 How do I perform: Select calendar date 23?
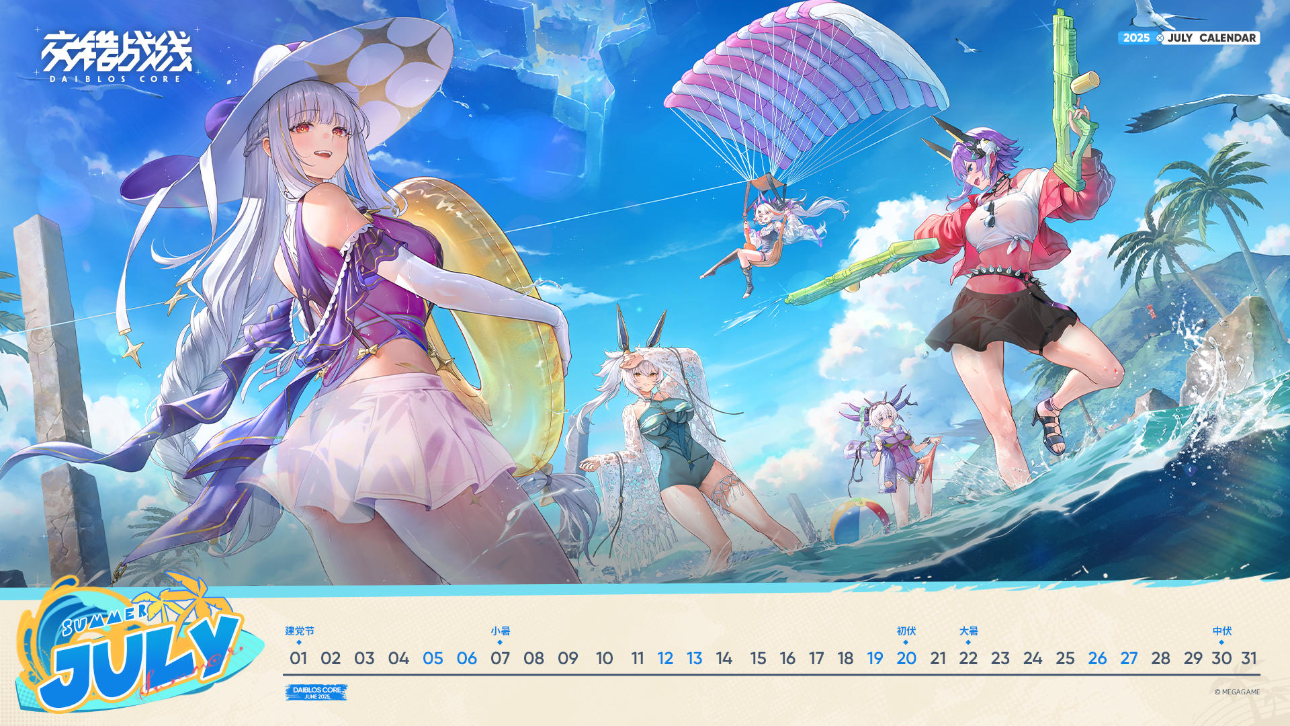pyautogui.click(x=1000, y=658)
